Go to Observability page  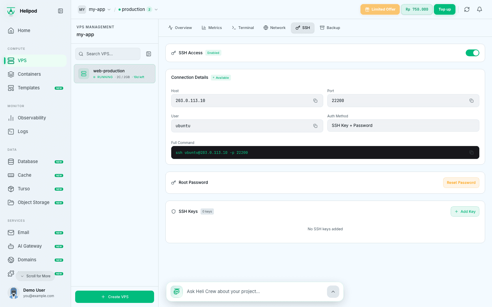(x=36, y=118)
